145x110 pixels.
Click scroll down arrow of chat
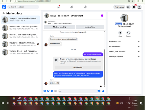pos(104,86)
